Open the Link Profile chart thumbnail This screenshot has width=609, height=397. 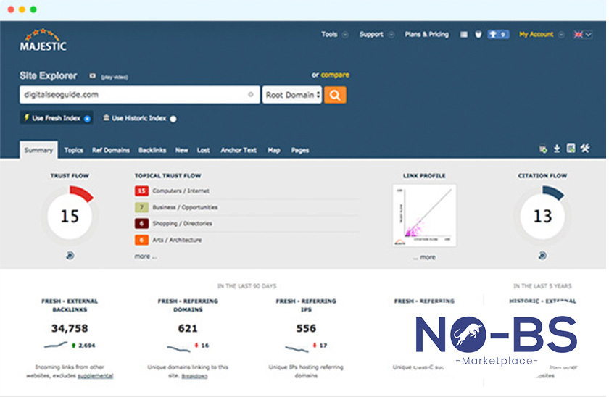tap(425, 215)
